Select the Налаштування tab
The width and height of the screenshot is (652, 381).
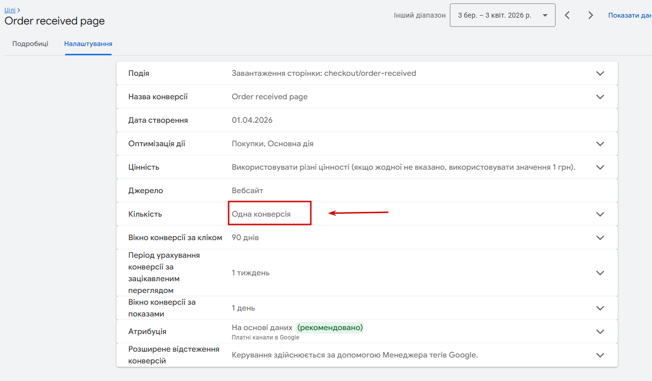[88, 44]
